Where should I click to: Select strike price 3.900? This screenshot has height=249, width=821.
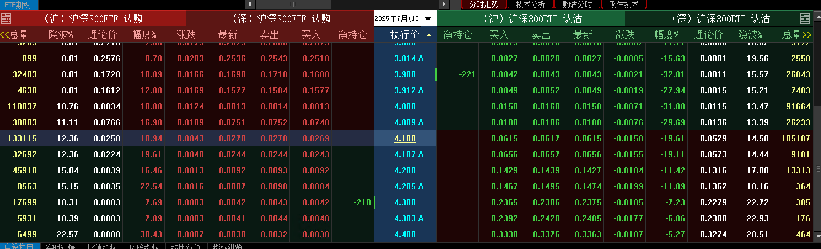pyautogui.click(x=405, y=74)
